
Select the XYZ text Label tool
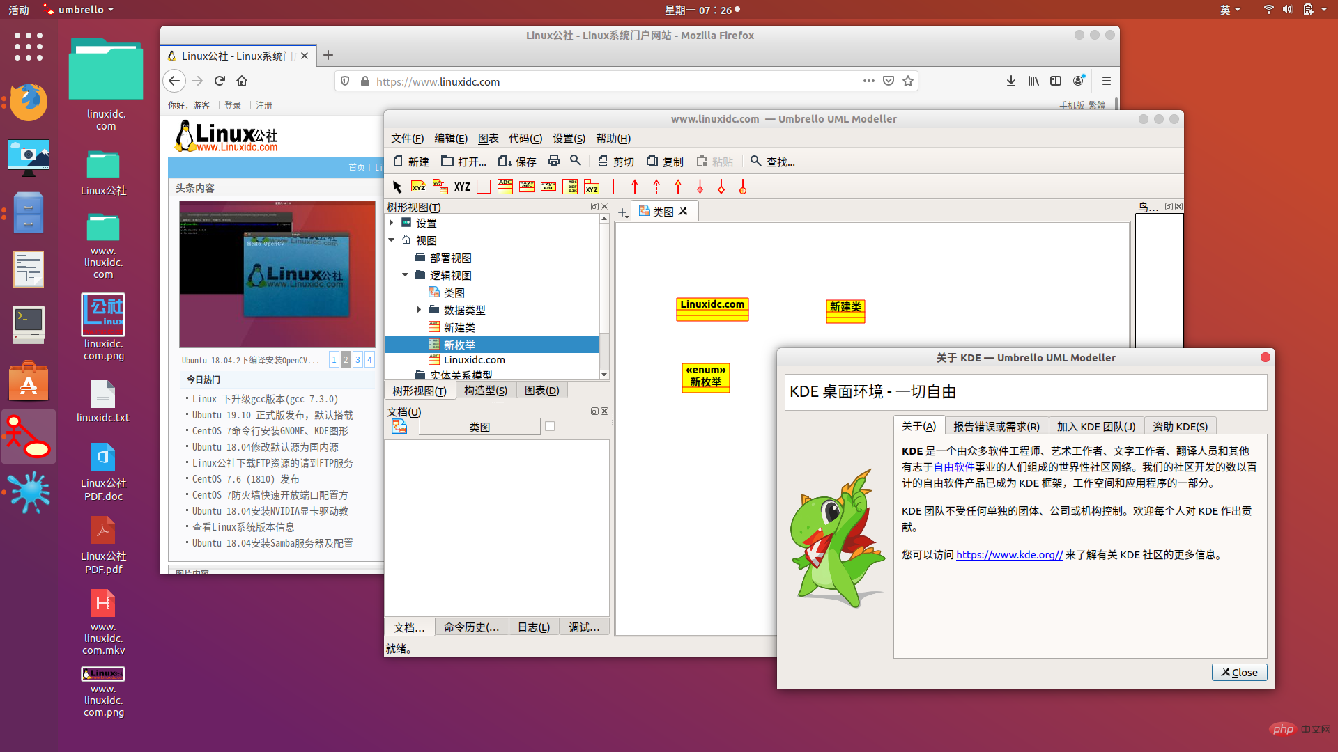462,187
